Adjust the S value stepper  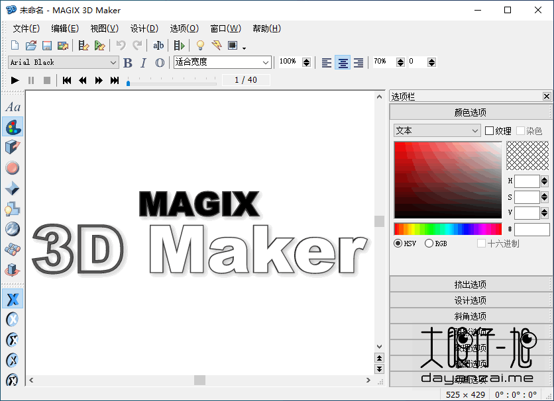[x=544, y=197]
